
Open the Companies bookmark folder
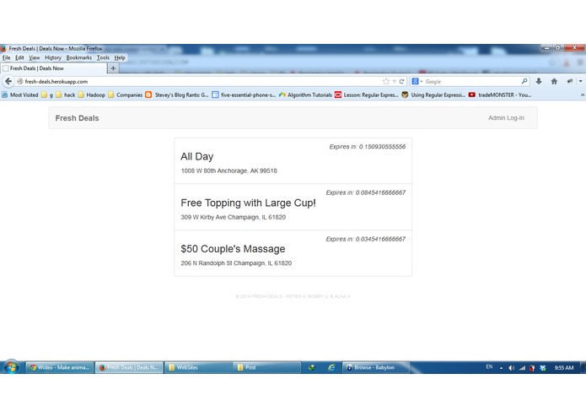coord(125,95)
